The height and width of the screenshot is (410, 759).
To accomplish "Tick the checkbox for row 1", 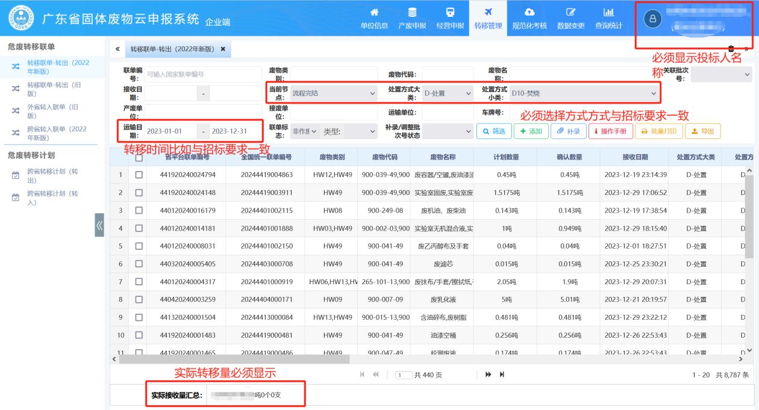I will [139, 175].
